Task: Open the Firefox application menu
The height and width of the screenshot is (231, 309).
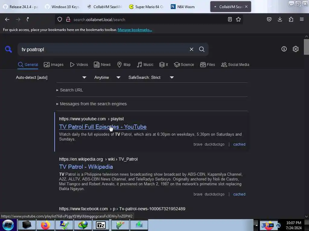Action: click(x=302, y=20)
